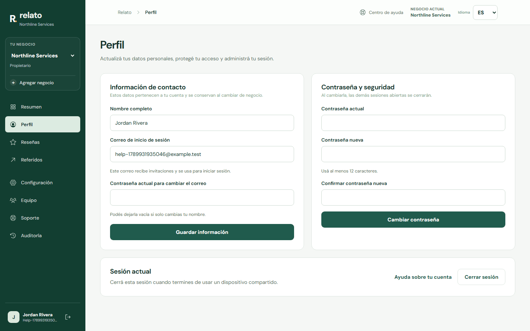Click the Reseñas star icon

click(x=13, y=142)
